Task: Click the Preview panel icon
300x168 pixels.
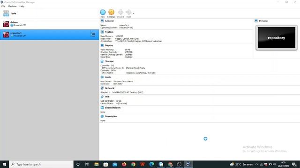Action: tap(256, 21)
